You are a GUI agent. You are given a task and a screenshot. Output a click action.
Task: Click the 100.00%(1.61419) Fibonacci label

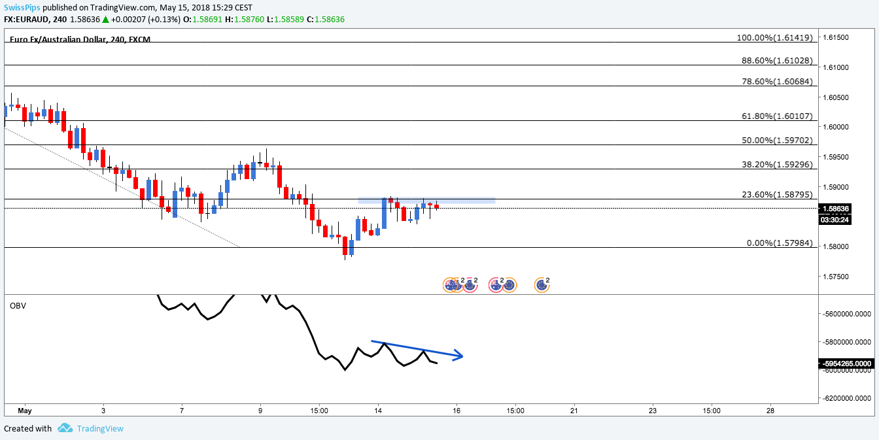tap(774, 37)
